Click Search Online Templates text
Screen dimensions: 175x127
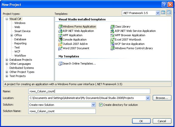click(79, 63)
